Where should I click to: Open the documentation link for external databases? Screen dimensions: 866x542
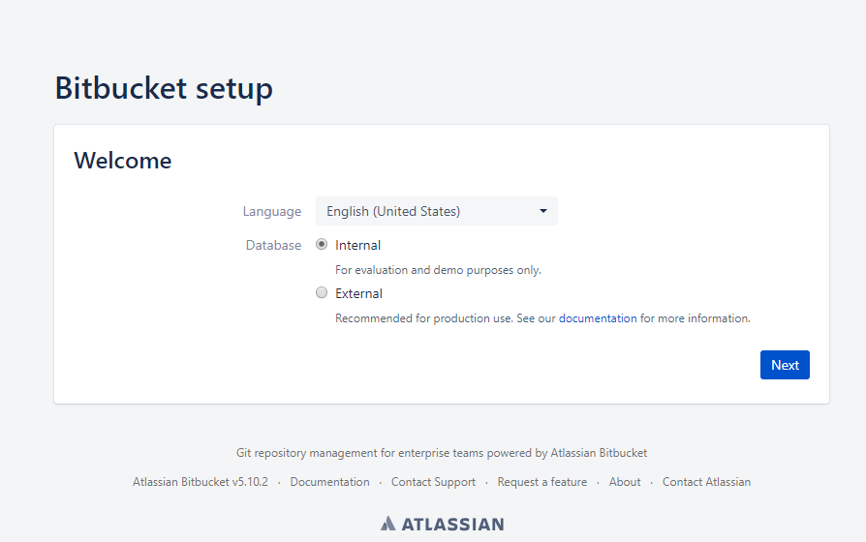click(598, 318)
